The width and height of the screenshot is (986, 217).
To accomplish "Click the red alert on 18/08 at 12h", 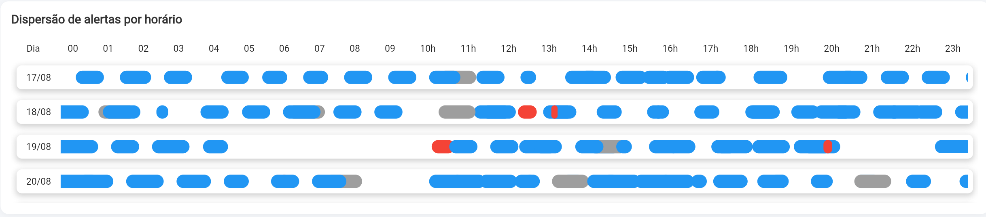I will click(527, 112).
